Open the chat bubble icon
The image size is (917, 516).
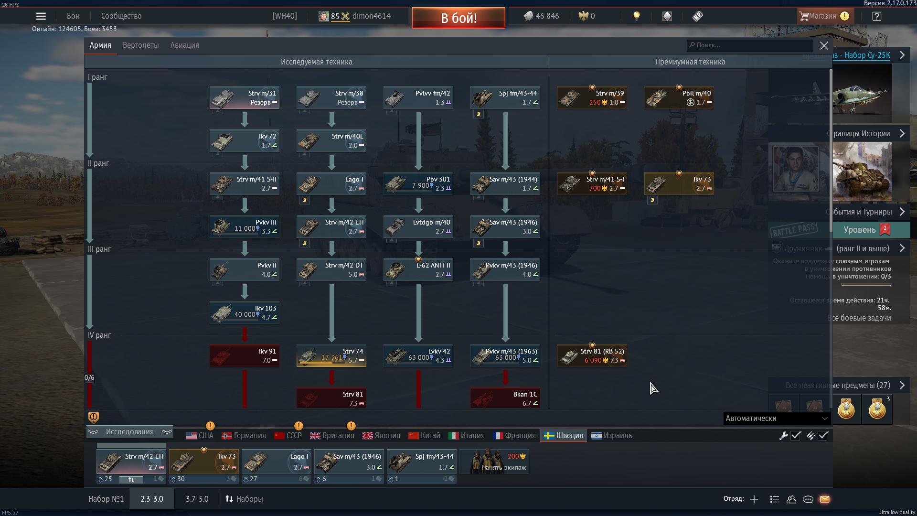click(x=808, y=499)
